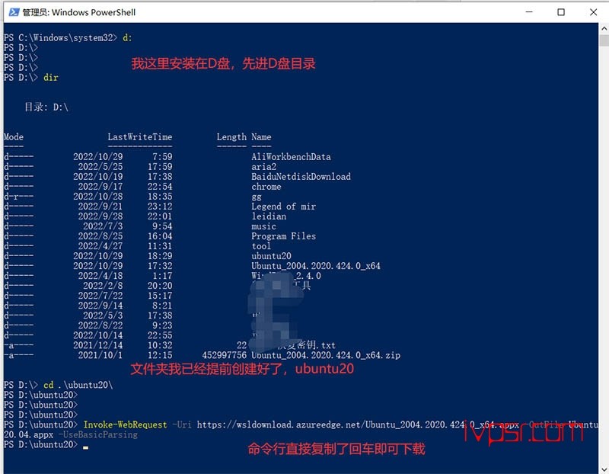
Task: Click the 'aria2' directory entry
Action: pos(263,167)
